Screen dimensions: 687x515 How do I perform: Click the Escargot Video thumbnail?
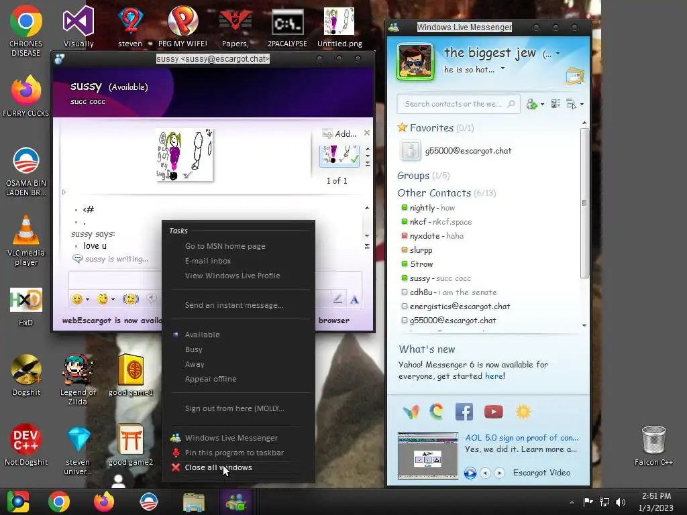pyautogui.click(x=427, y=456)
